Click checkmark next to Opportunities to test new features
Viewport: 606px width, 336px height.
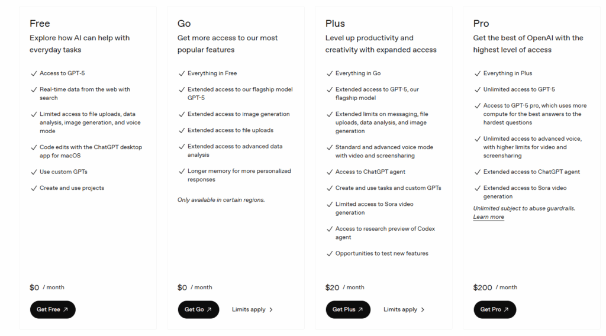pos(329,254)
